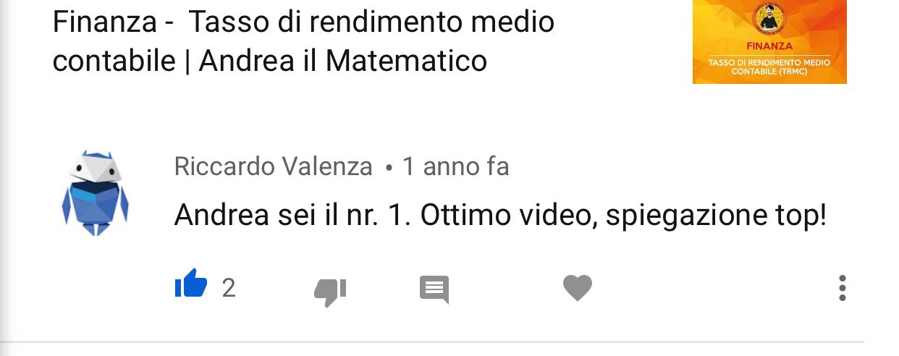Tap the circular channel logo inside the thumbnail
Image resolution: width=899 pixels, height=356 pixels.
pyautogui.click(x=769, y=20)
